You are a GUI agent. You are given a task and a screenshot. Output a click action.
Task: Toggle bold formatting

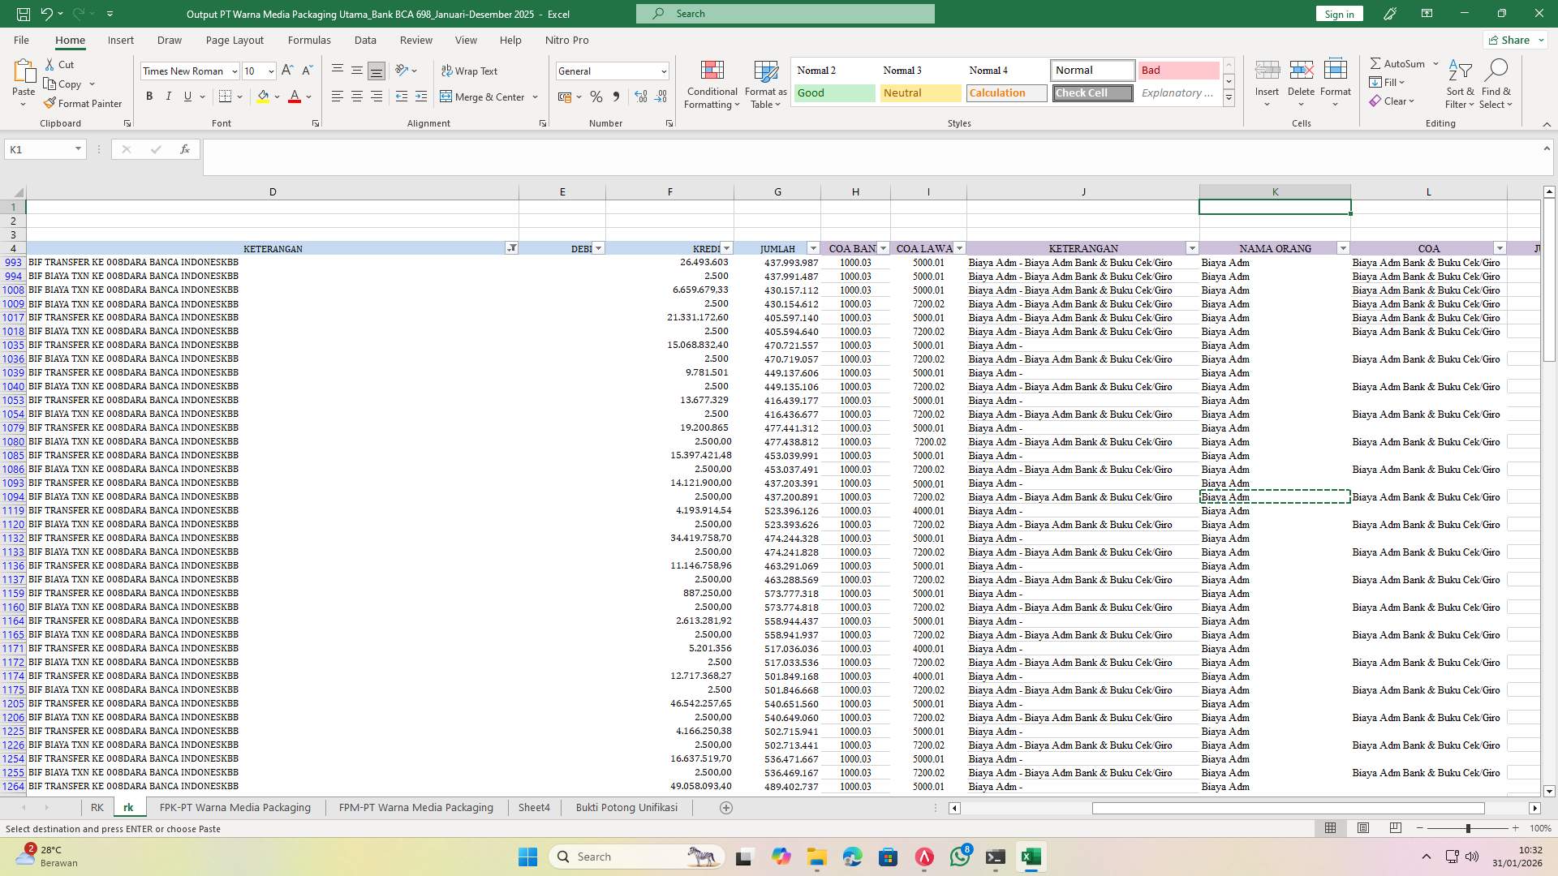click(x=149, y=96)
